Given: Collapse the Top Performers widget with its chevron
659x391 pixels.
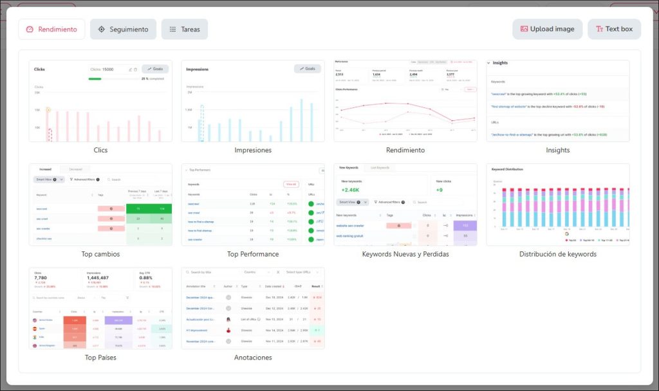Looking at the screenshot, I should [x=186, y=170].
